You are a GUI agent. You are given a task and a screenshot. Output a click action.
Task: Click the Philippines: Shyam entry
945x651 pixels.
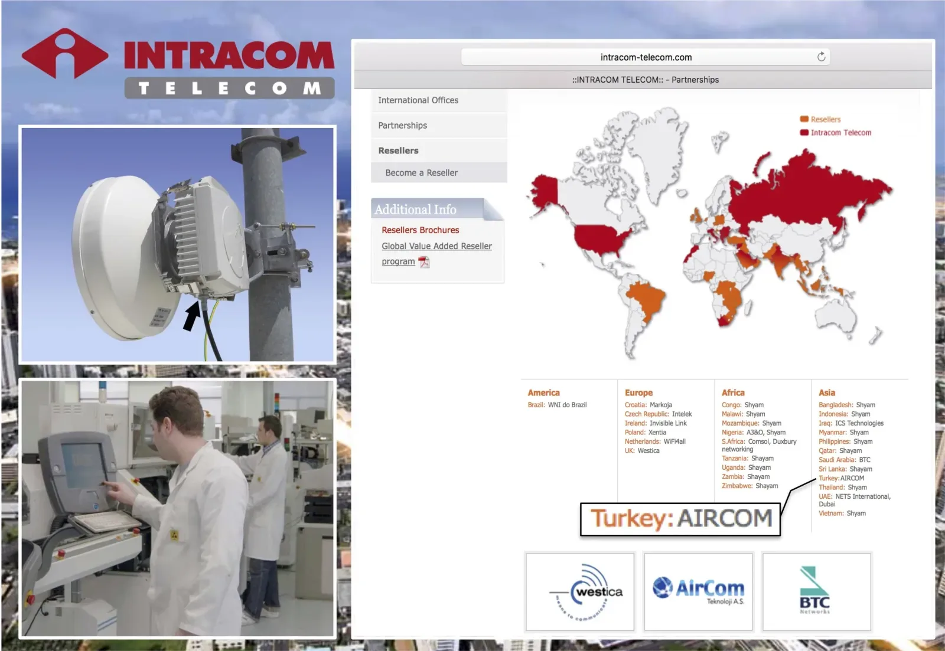[x=845, y=441]
